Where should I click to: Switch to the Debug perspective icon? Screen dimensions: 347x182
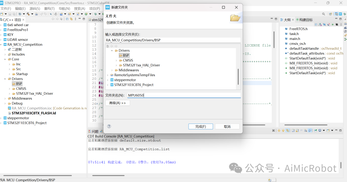point(345,14)
